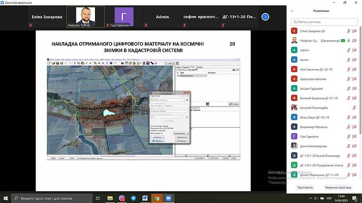
Task: Click the shared presentation slide number 20
Action: 232,44
